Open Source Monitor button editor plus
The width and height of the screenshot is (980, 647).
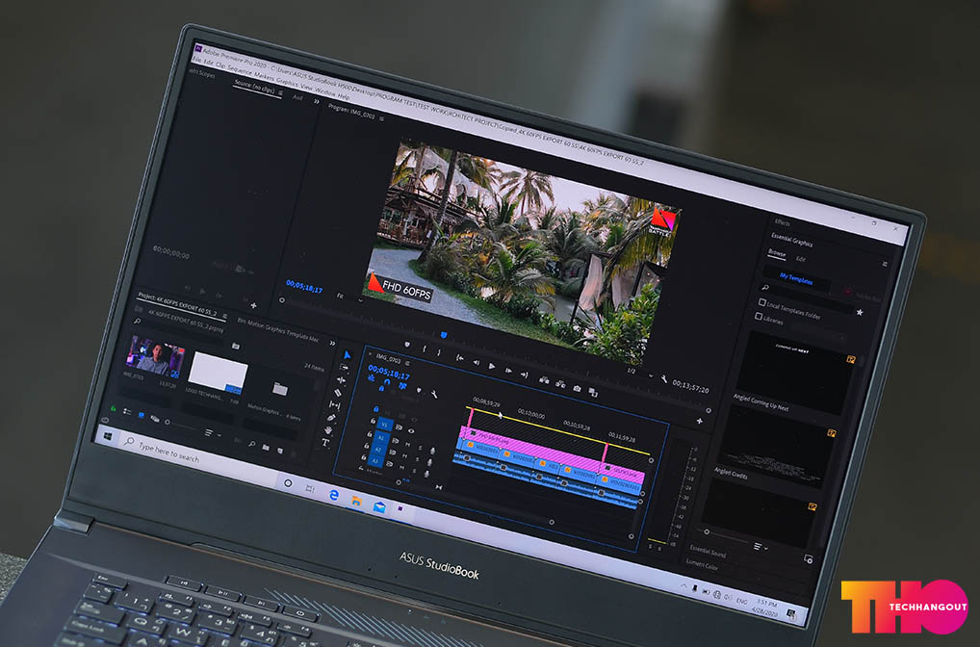254,305
